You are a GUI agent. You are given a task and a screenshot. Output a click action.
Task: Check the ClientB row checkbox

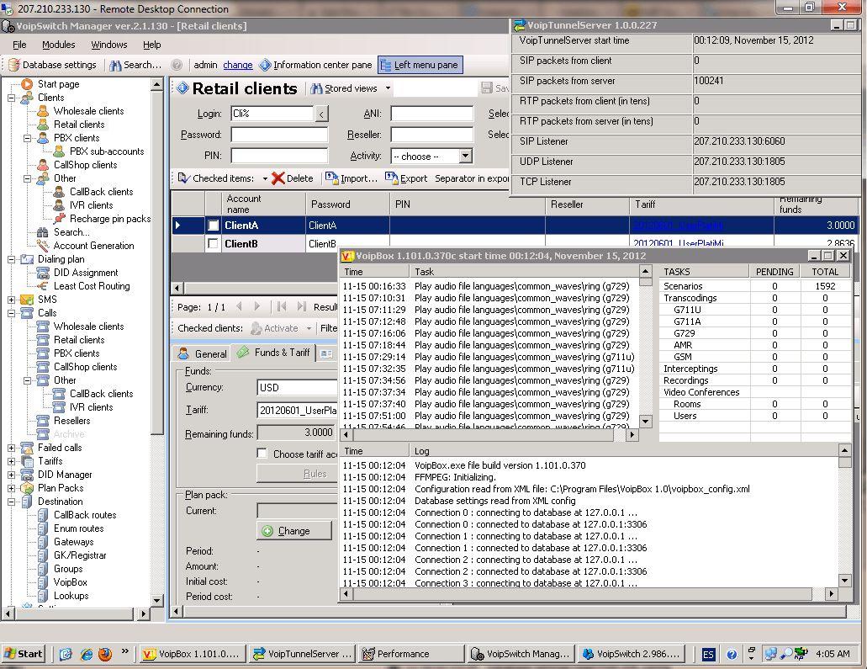point(213,243)
